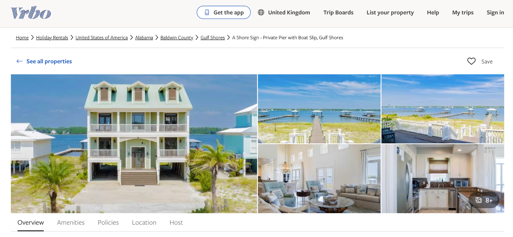Click the globe icon beside United Kingdom
The width and height of the screenshot is (513, 237).
coord(261,12)
